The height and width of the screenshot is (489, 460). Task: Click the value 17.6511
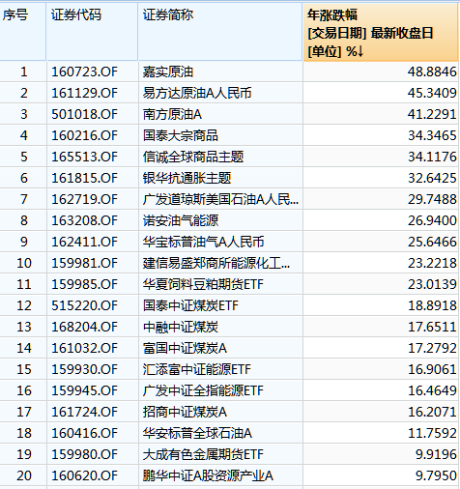point(432,327)
